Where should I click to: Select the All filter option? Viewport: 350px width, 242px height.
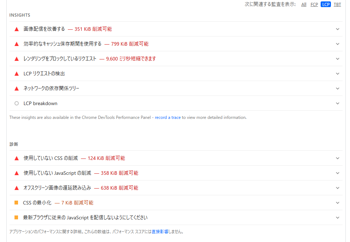coord(304,4)
